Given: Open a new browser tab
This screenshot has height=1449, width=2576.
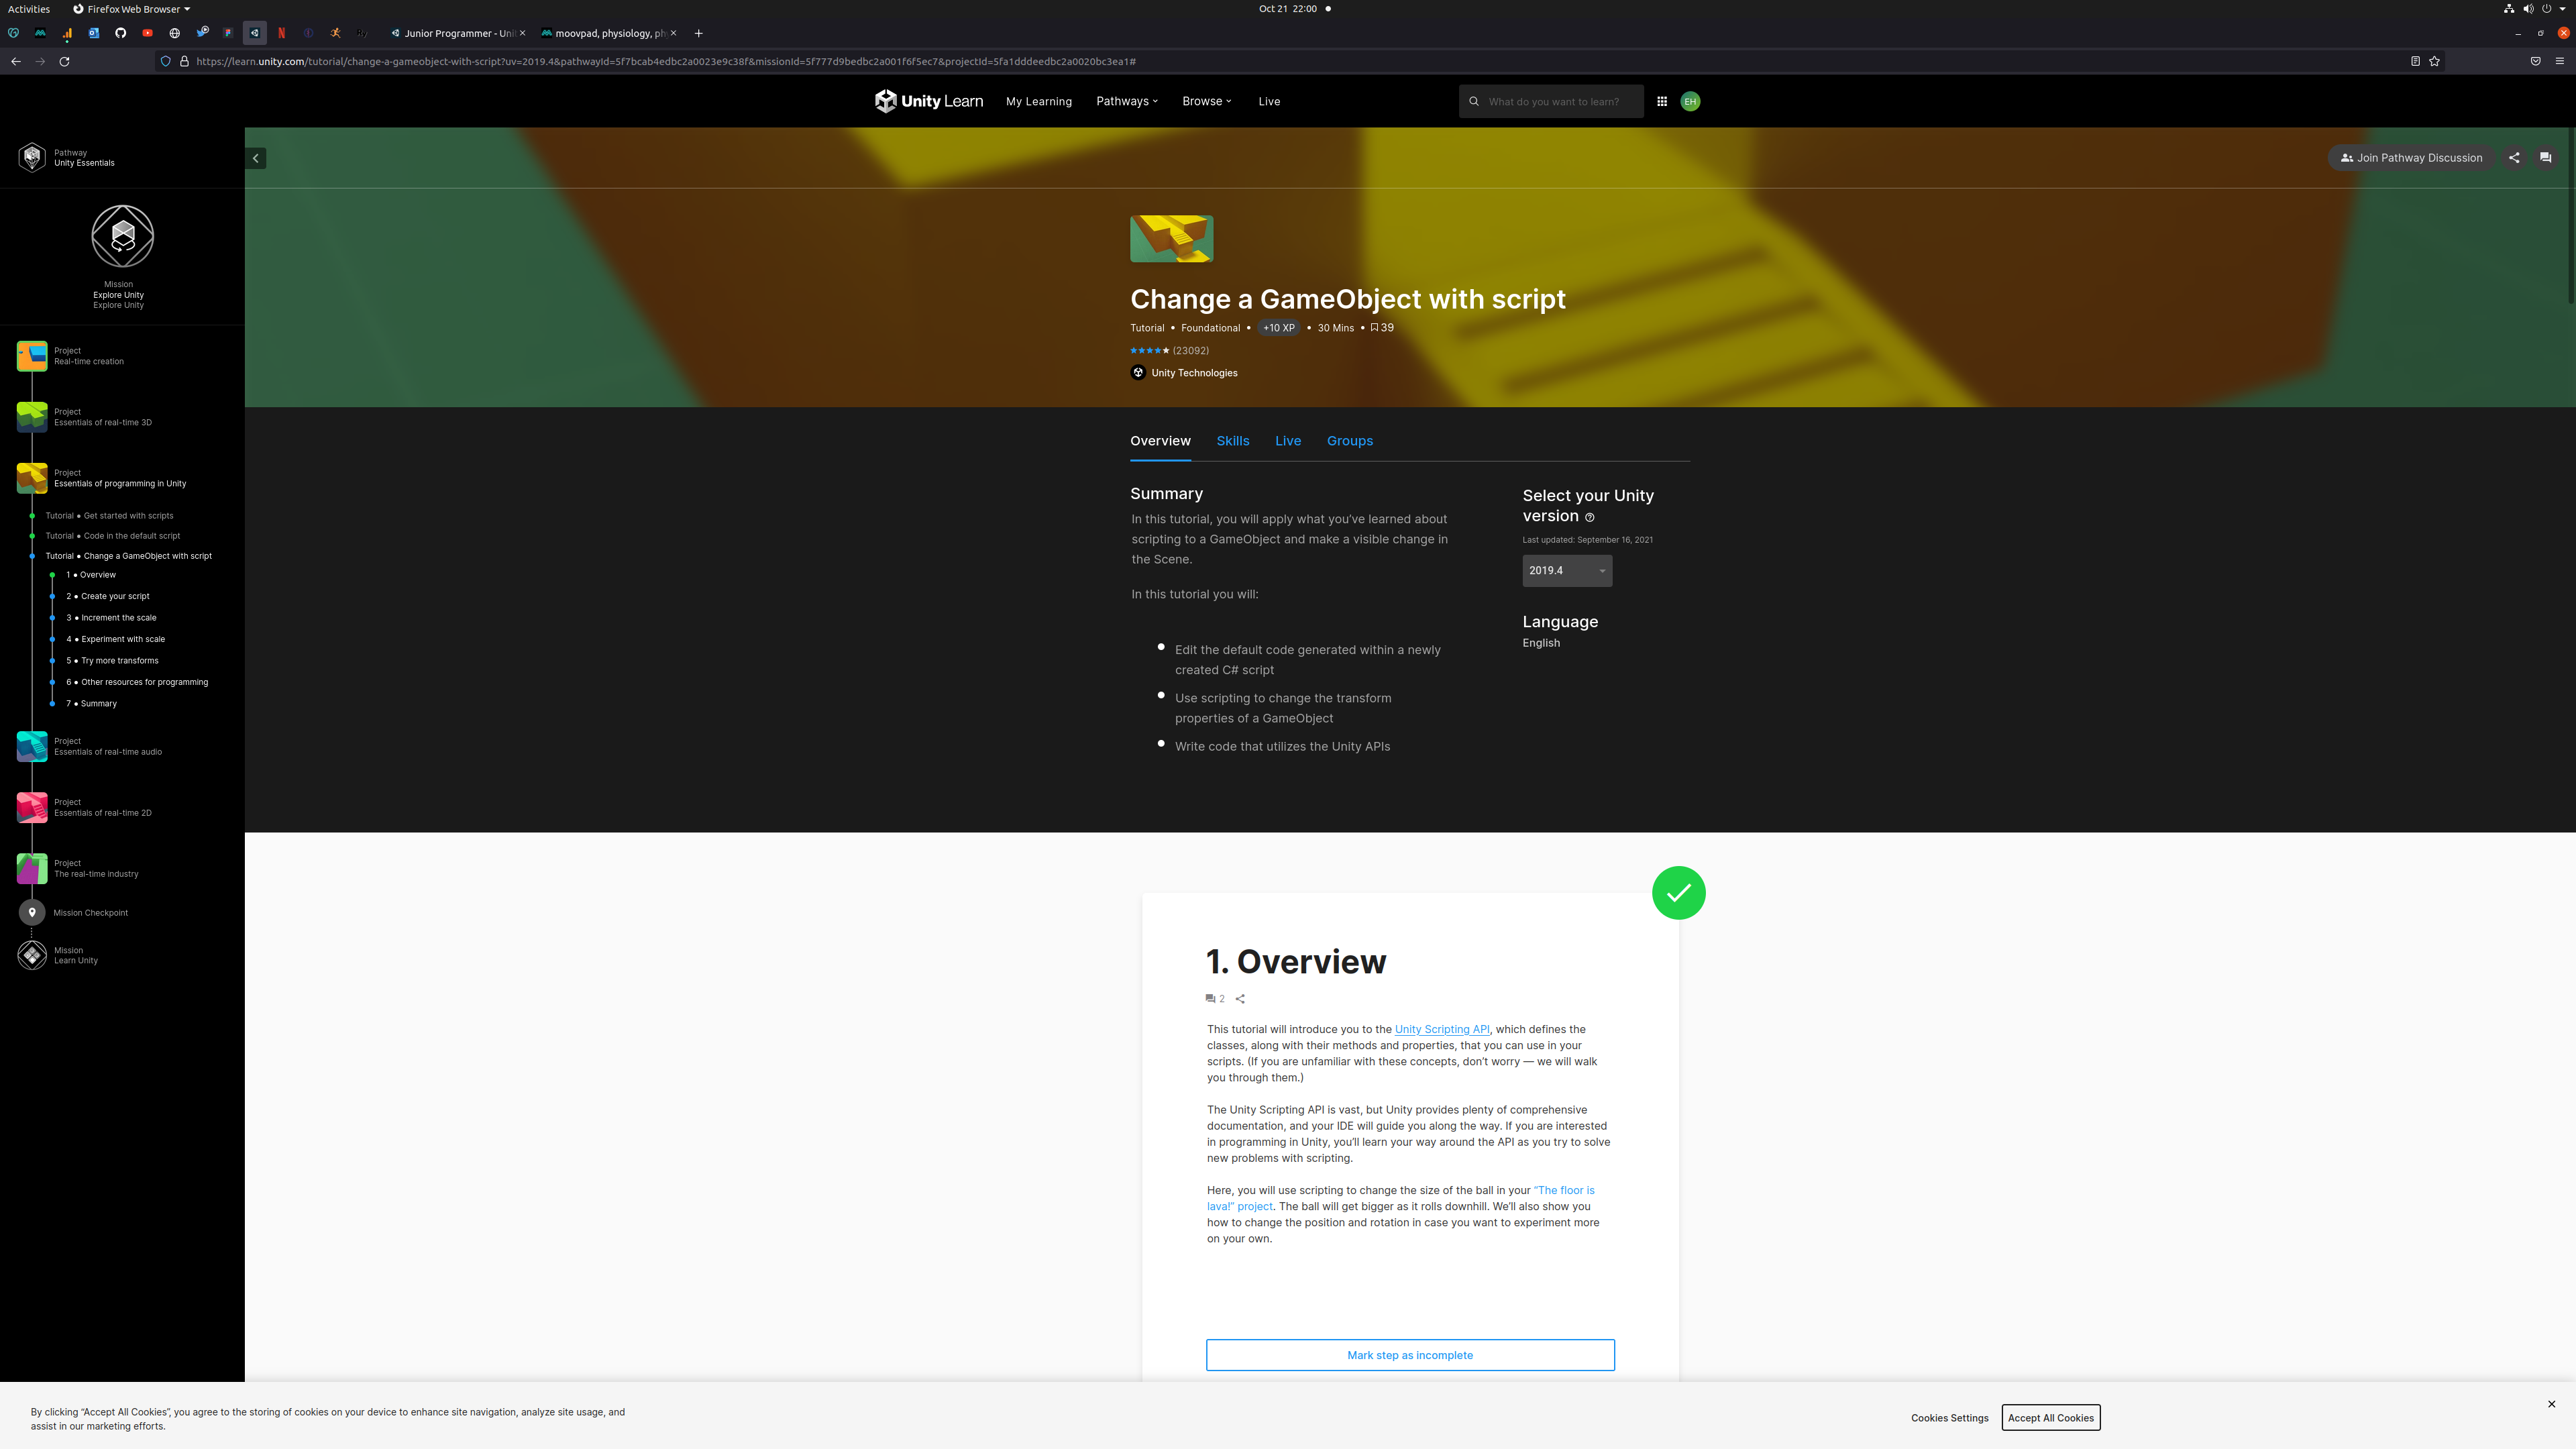Looking at the screenshot, I should pos(698,33).
